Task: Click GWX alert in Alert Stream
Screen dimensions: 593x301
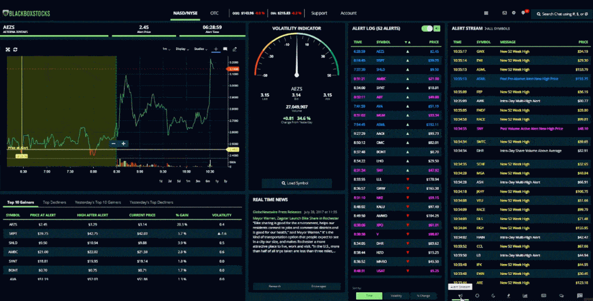Action: click(519, 52)
